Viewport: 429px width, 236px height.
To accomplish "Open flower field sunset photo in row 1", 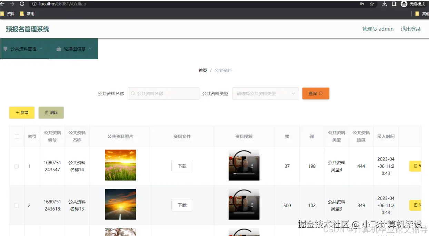I will 120,165.
